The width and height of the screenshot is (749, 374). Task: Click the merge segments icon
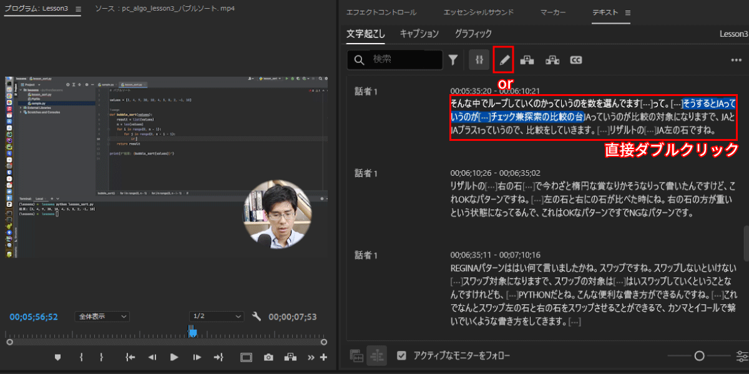pos(527,60)
